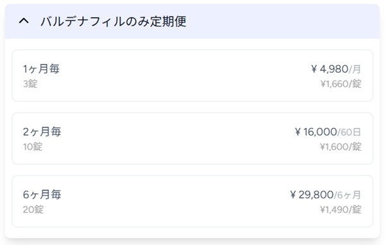
Task: Click the ¥1,490/錠 unit price
Action: (x=341, y=210)
